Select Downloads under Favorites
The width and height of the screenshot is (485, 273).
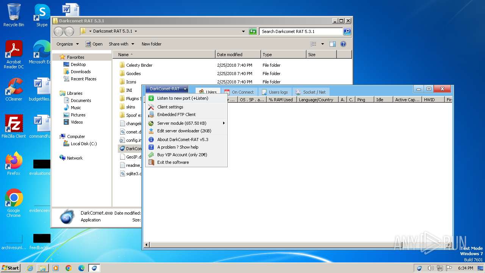pos(81,72)
